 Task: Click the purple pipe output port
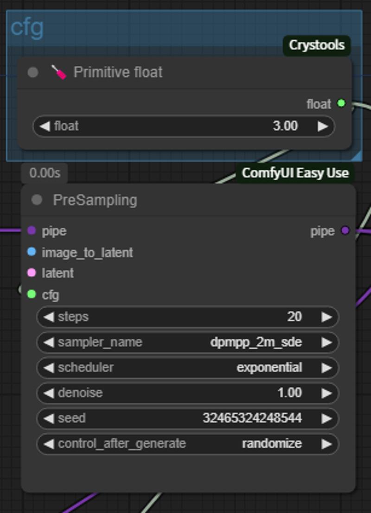[x=345, y=230]
